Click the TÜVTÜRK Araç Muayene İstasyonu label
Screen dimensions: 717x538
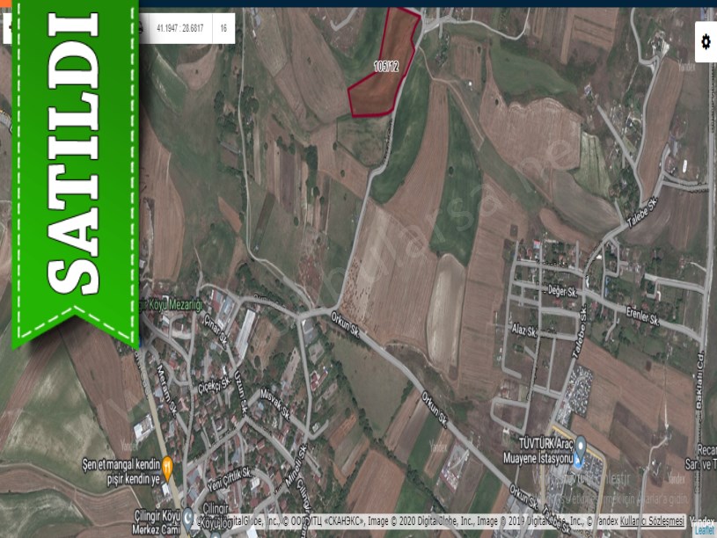536,451
